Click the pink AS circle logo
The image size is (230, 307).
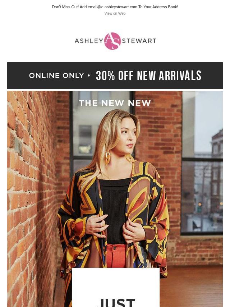(x=112, y=41)
